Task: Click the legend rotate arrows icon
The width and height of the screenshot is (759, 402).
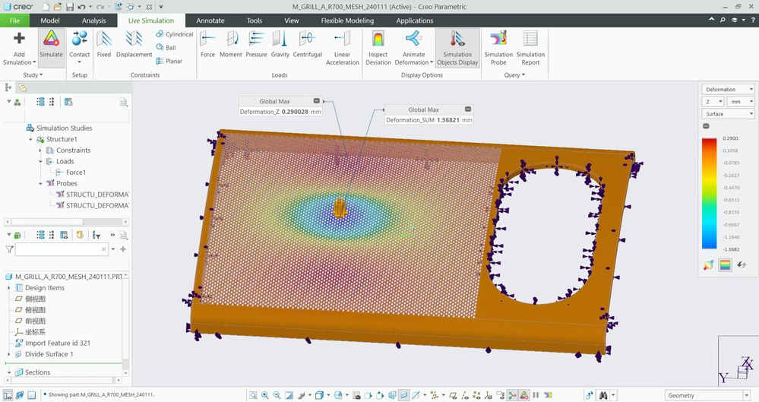Action: (x=742, y=265)
